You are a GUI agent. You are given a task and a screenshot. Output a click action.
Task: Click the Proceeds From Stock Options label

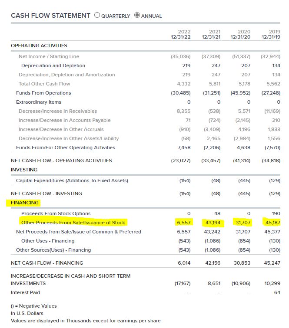point(56,213)
